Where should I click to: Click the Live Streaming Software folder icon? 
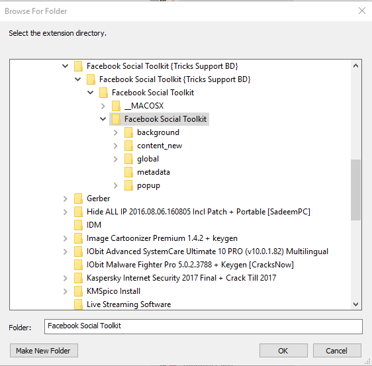click(x=78, y=304)
